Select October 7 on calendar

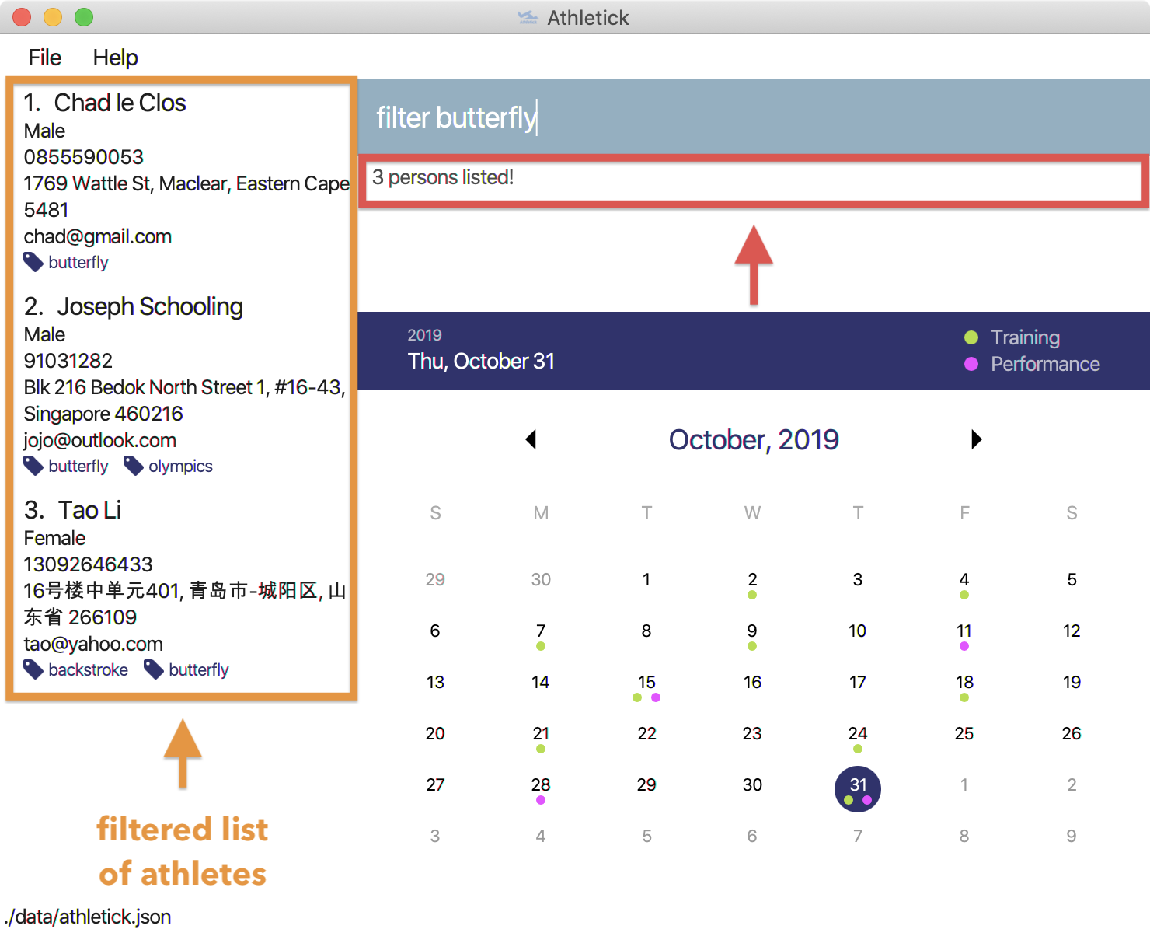pyautogui.click(x=541, y=631)
